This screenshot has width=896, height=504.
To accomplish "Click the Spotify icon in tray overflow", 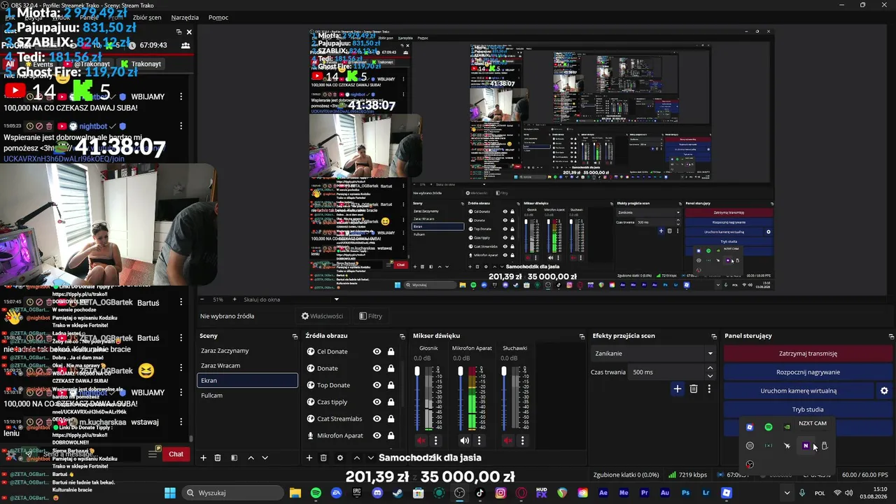I will (769, 427).
